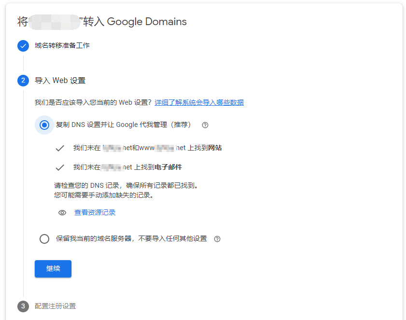Open 详细了解系统会导入哪些数据 link
The image size is (406, 320).
click(x=199, y=102)
